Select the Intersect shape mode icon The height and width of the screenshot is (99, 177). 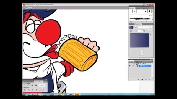32,86
